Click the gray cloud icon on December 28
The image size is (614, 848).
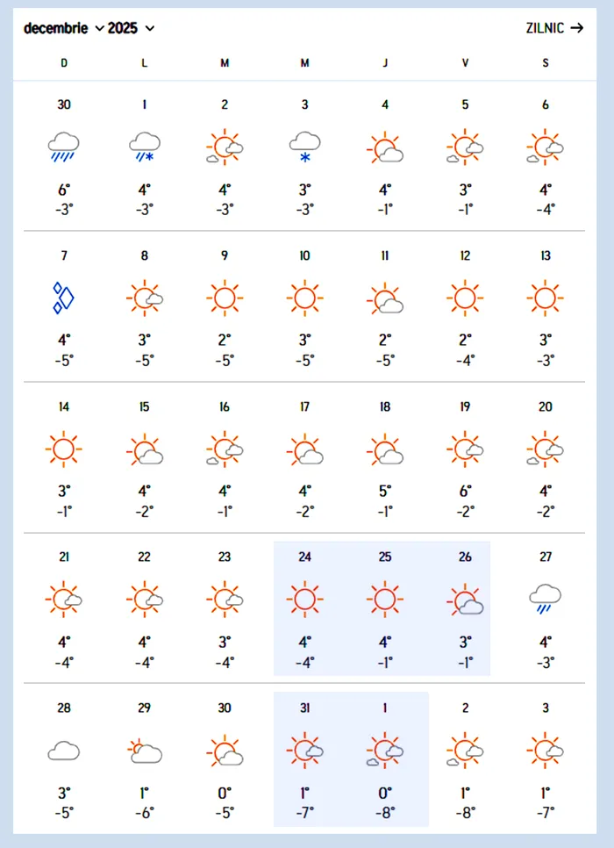click(x=64, y=750)
